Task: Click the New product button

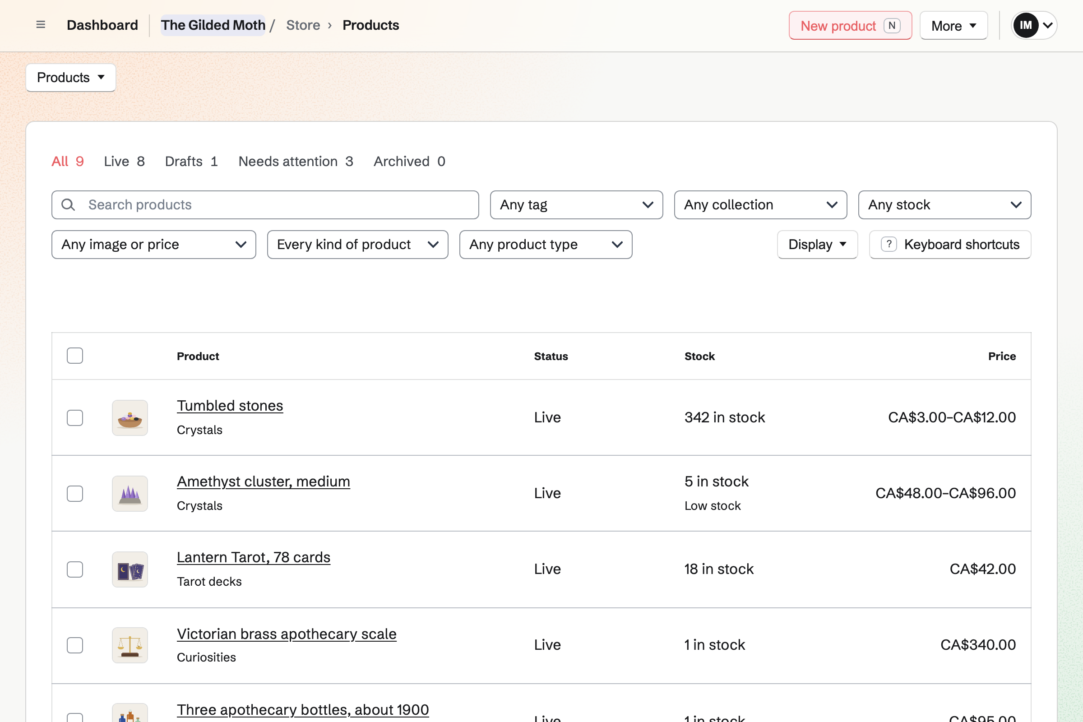Action: coord(850,25)
